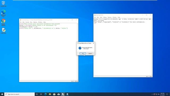Open the volume control tray icon

click(x=159, y=94)
